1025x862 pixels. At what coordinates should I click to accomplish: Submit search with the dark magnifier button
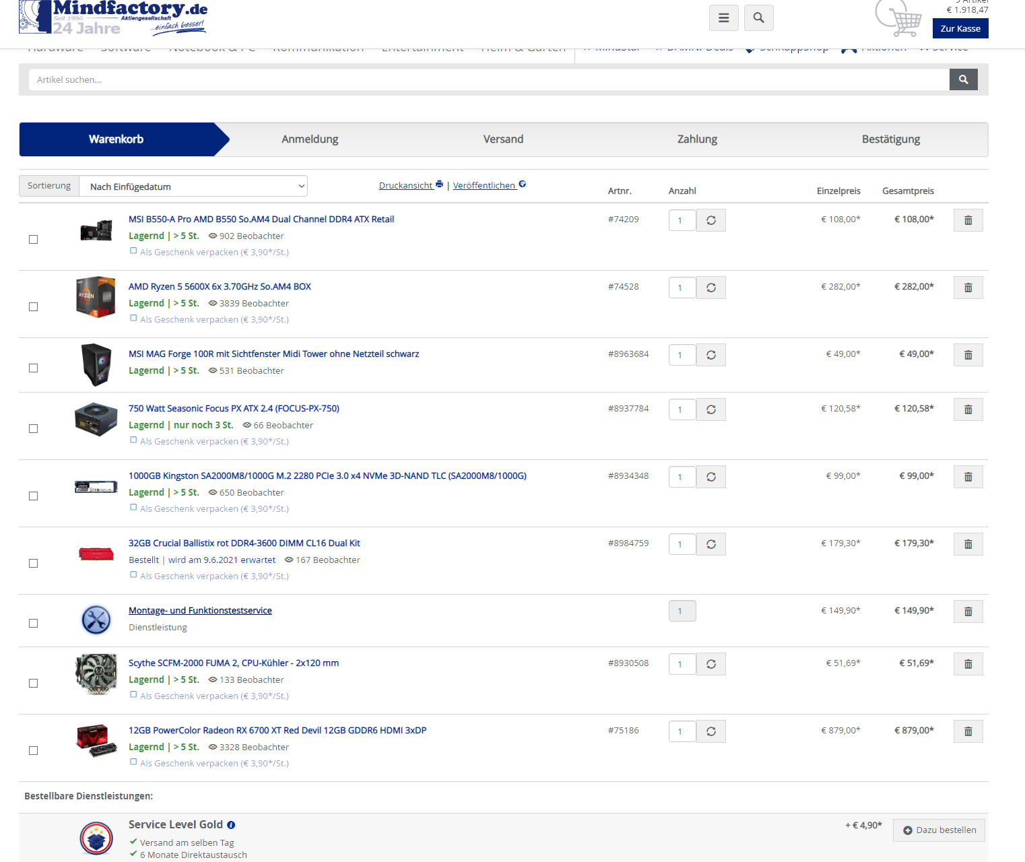pyautogui.click(x=964, y=79)
